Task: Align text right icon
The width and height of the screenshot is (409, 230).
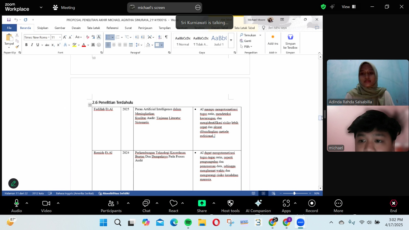Action: 120,45
